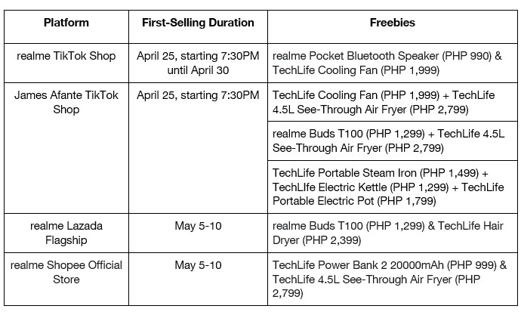This screenshot has width=521, height=312.
Task: Click the PHP 1,799 Electric Pot price
Action: [x=407, y=199]
